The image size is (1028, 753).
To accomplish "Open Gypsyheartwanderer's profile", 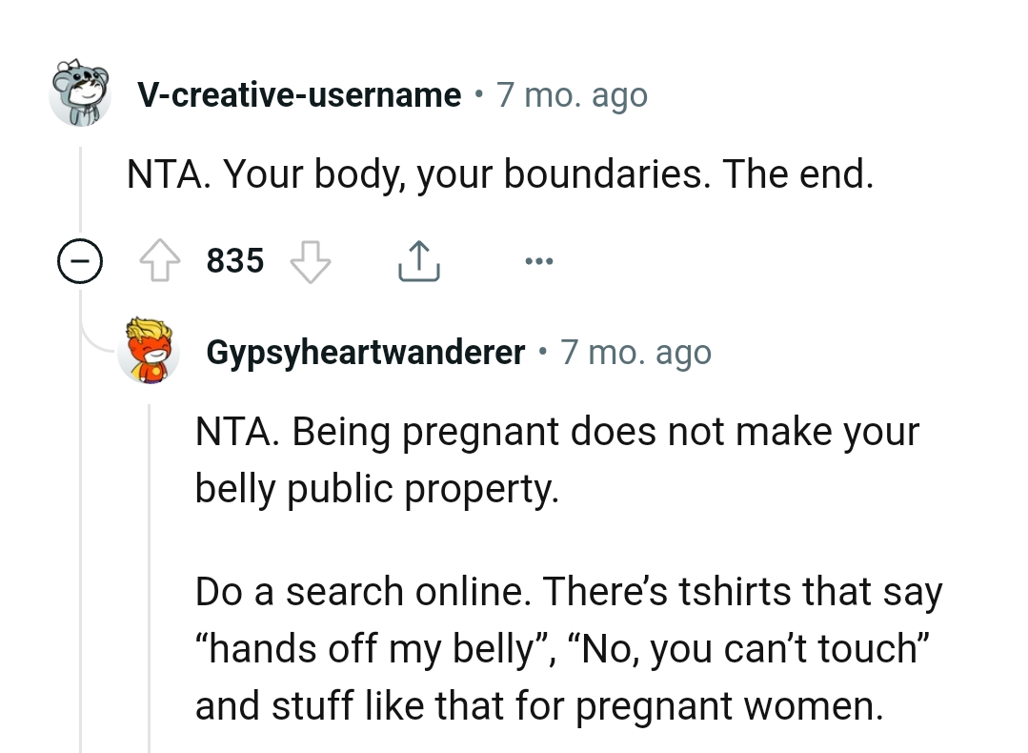I will click(x=365, y=351).
